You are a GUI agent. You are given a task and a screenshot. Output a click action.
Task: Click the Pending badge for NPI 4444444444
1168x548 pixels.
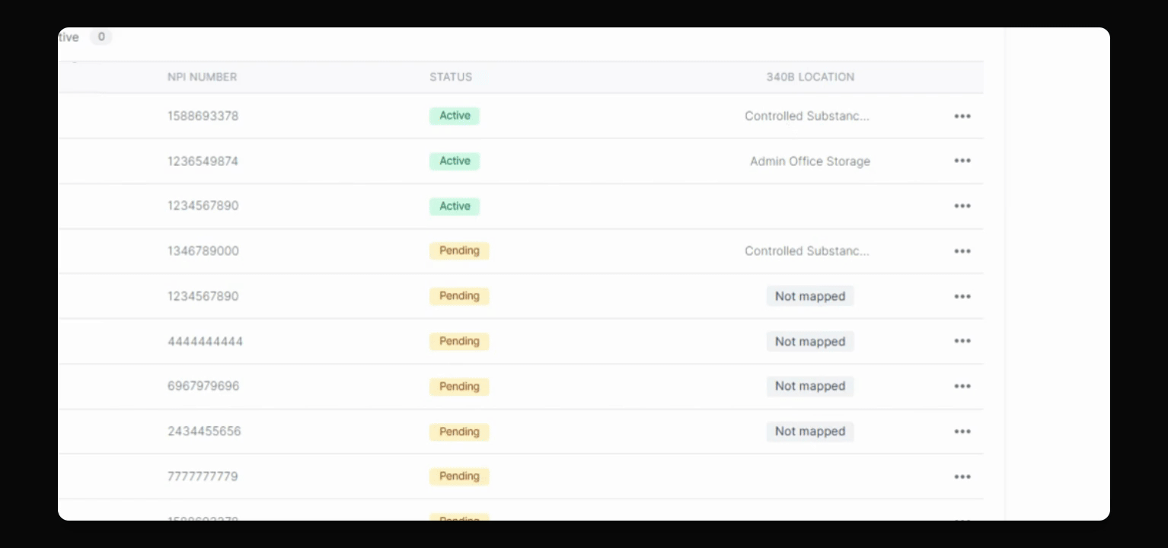coord(459,341)
